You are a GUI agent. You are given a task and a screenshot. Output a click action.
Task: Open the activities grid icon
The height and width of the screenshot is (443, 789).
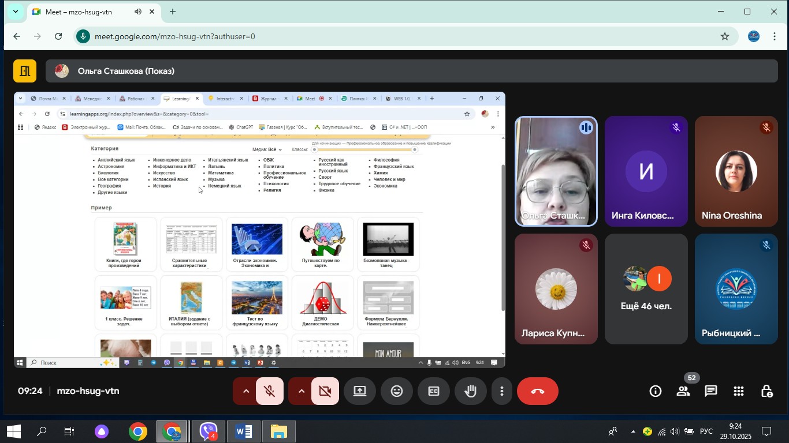tap(738, 391)
